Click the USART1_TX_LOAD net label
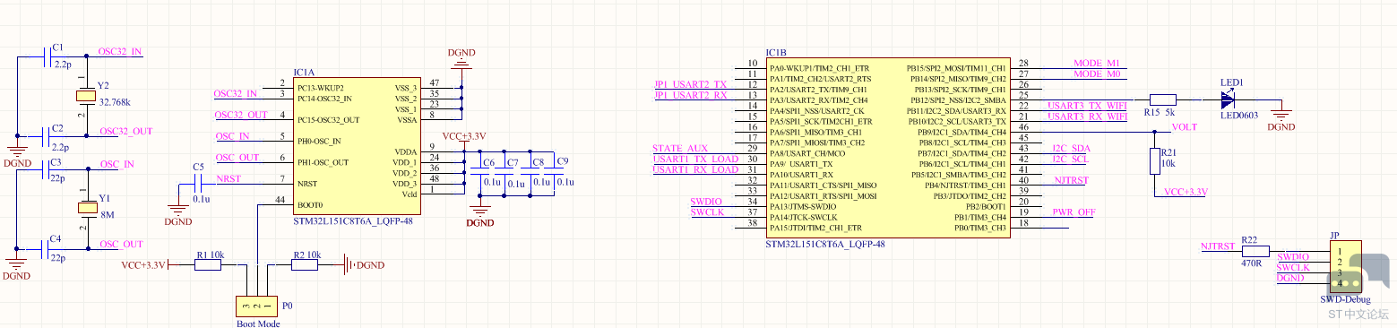 tap(695, 159)
